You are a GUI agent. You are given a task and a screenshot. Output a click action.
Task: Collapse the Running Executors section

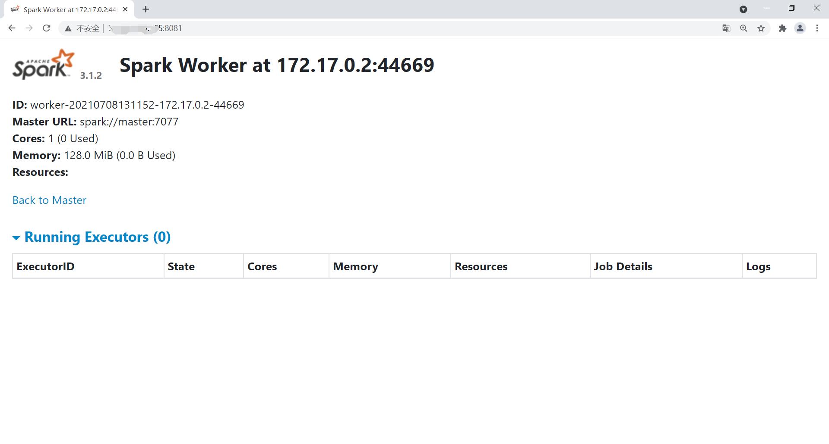click(16, 238)
